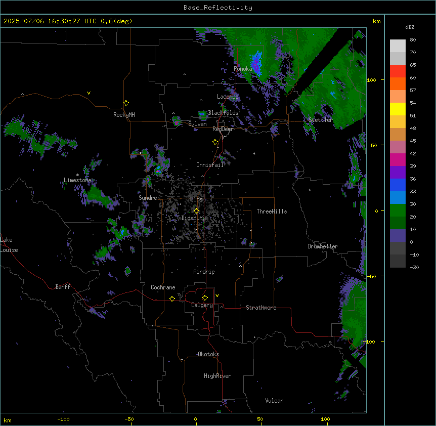Select the purple 36-39 dBZ legend swatch

click(x=398, y=173)
